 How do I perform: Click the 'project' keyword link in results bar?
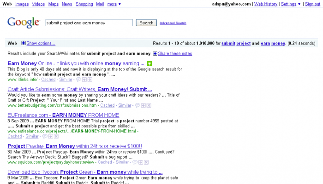point(244,43)
